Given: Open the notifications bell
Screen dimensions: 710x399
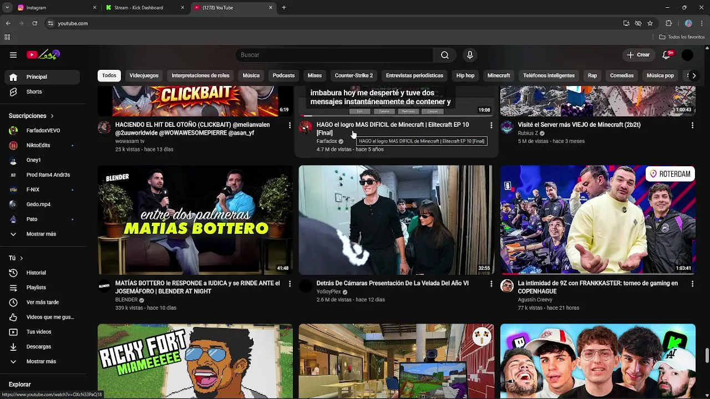Looking at the screenshot, I should (667, 55).
